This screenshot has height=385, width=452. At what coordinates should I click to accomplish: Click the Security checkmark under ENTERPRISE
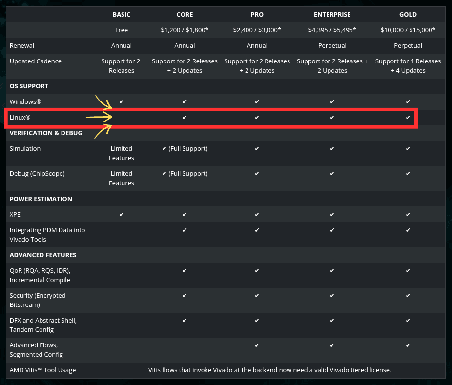click(x=332, y=295)
